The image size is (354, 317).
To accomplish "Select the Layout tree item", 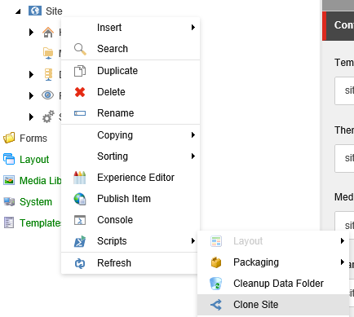I will [34, 160].
